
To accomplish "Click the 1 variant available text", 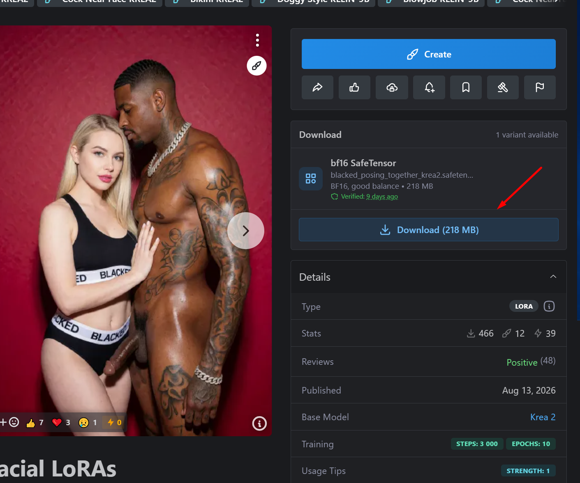I will (x=527, y=135).
